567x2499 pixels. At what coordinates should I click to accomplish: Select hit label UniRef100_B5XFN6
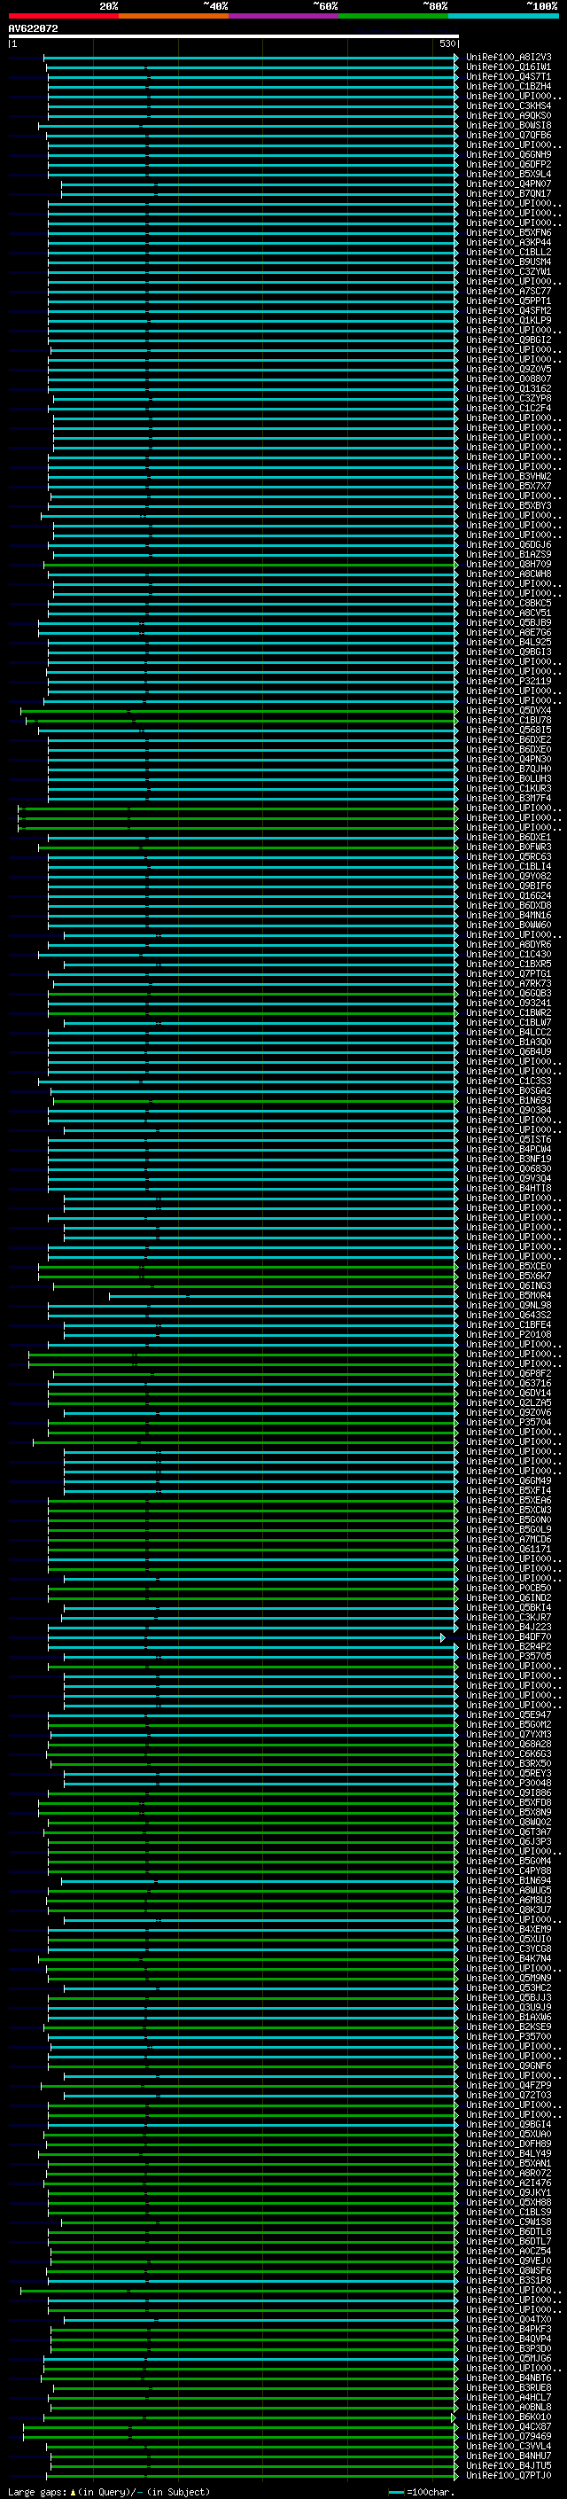(x=508, y=233)
